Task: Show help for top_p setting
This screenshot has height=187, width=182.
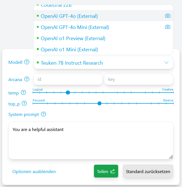Action: [x=24, y=104]
